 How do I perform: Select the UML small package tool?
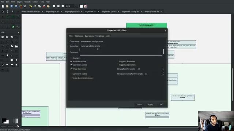(x=12, y=46)
